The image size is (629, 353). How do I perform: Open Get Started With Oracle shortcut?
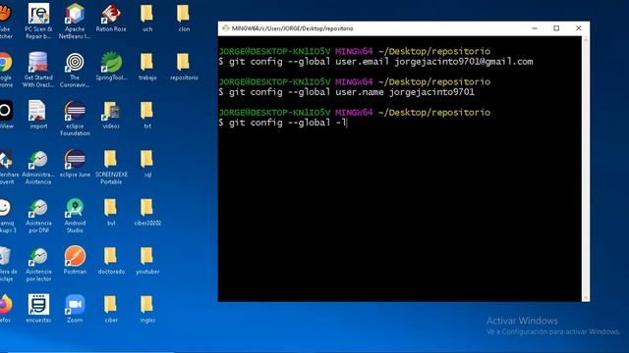coord(38,70)
